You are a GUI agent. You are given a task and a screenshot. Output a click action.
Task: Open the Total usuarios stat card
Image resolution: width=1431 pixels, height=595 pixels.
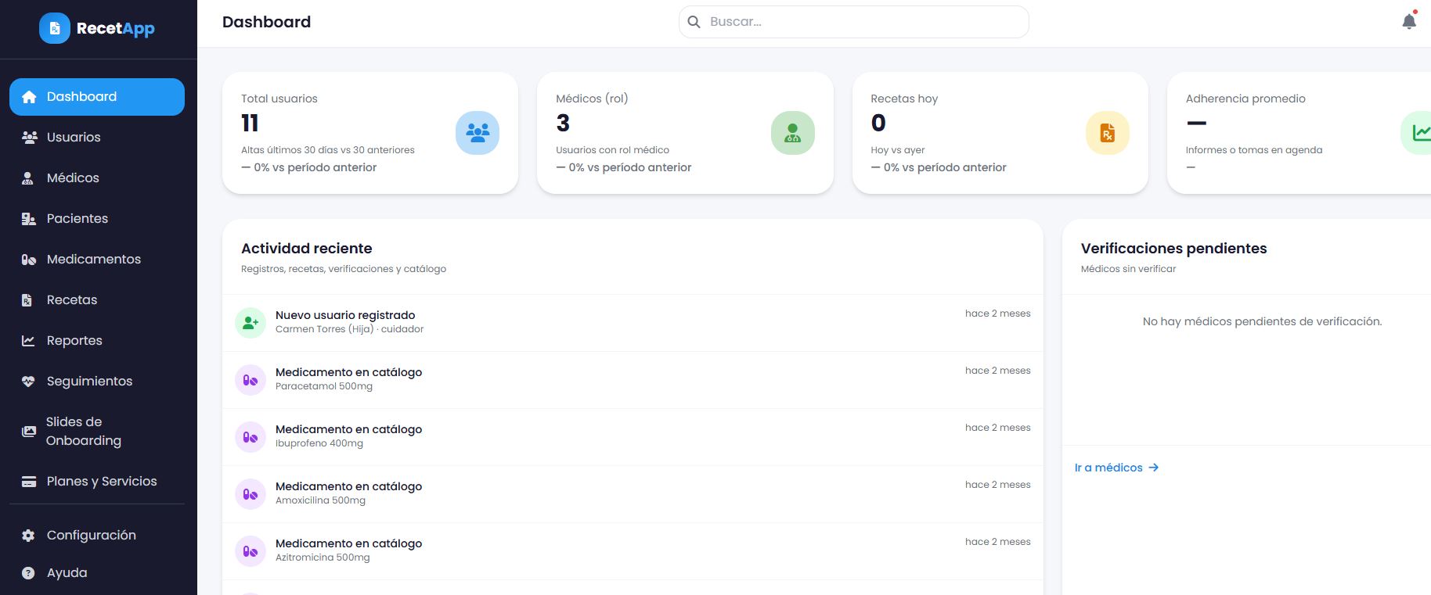click(x=370, y=133)
